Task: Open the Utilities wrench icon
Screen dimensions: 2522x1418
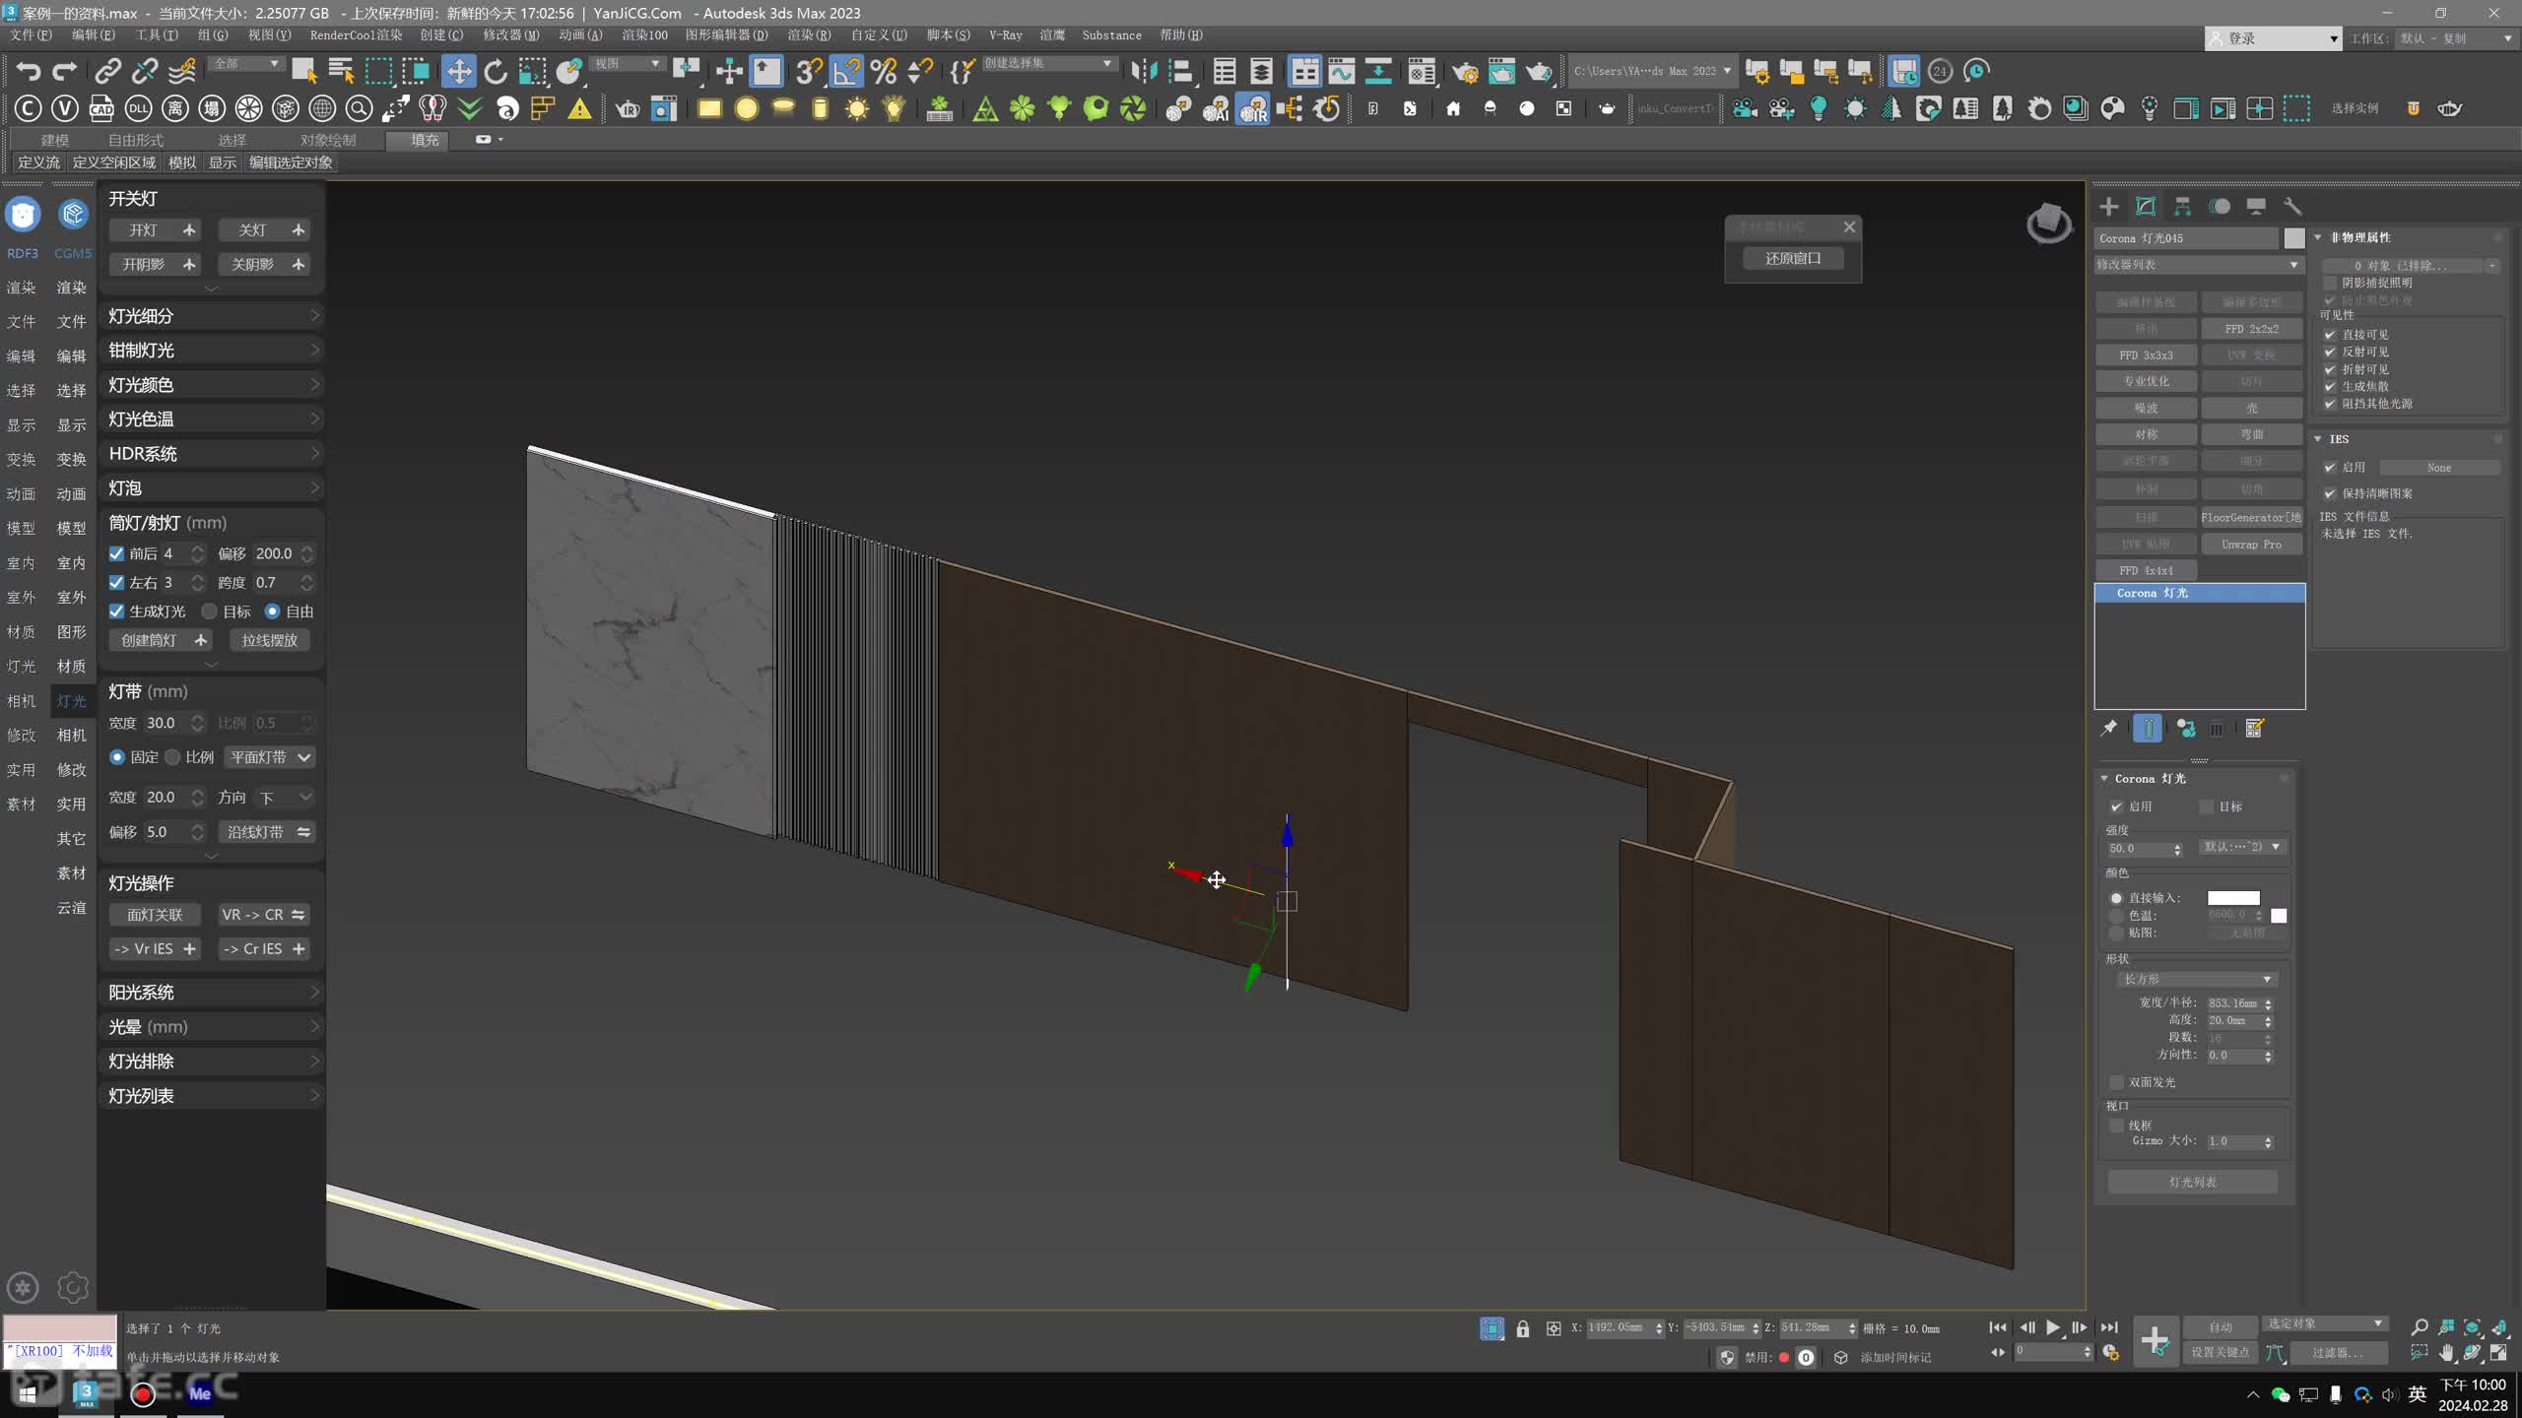Action: tap(2292, 206)
